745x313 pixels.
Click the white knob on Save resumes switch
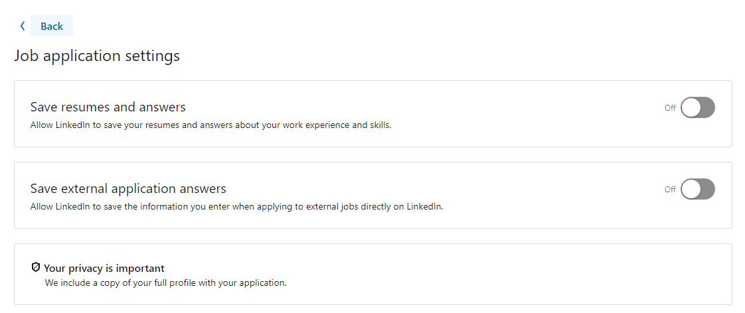coord(691,107)
